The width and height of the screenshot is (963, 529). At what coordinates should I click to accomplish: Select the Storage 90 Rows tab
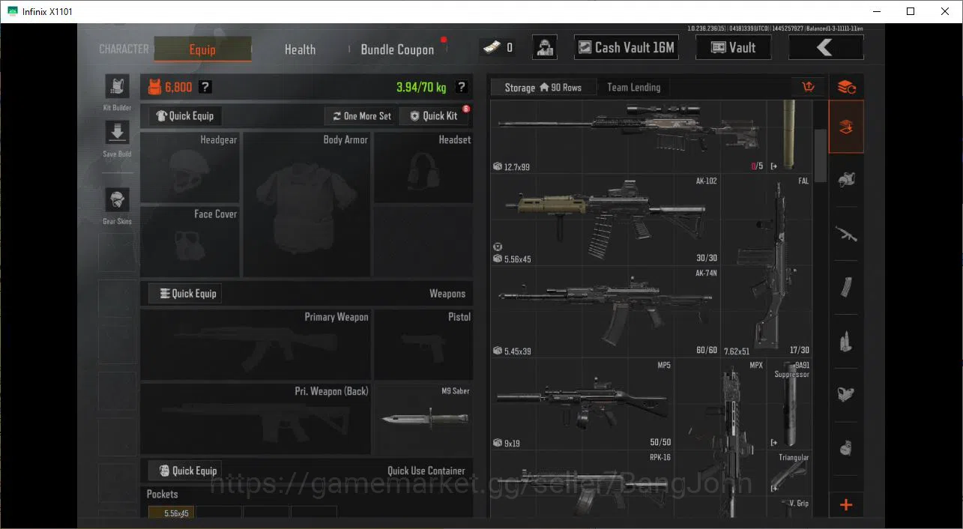[x=543, y=87]
